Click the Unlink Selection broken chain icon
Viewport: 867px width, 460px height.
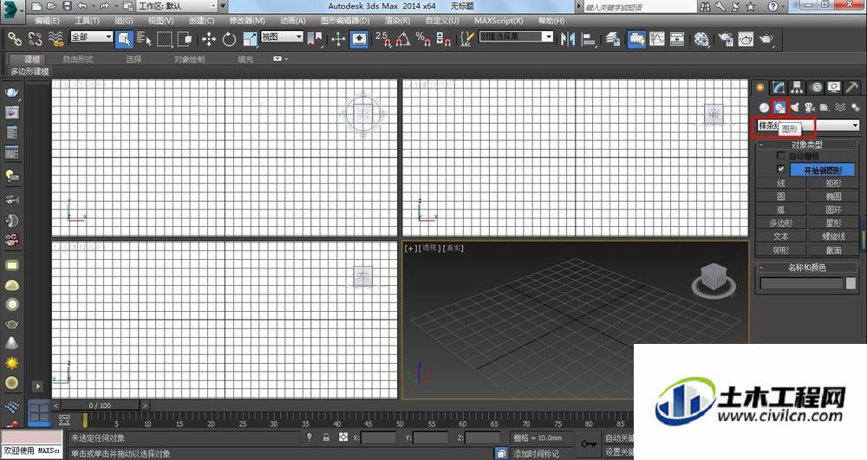[x=35, y=39]
